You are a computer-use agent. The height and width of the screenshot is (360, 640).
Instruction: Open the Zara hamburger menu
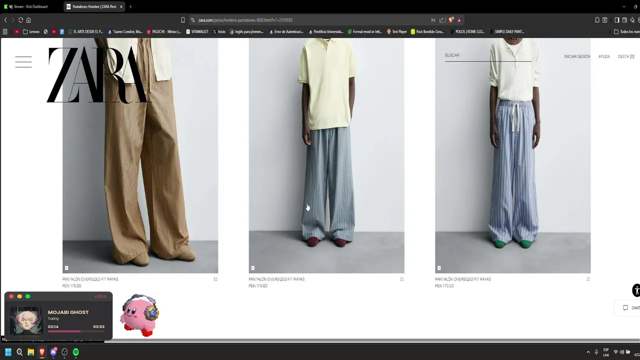pyautogui.click(x=23, y=62)
